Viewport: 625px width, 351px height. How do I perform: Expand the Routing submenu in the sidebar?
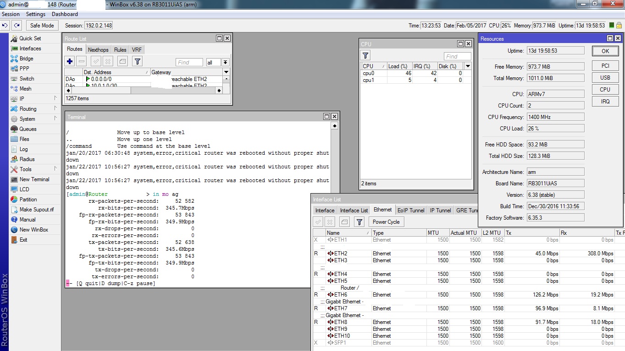(x=28, y=109)
